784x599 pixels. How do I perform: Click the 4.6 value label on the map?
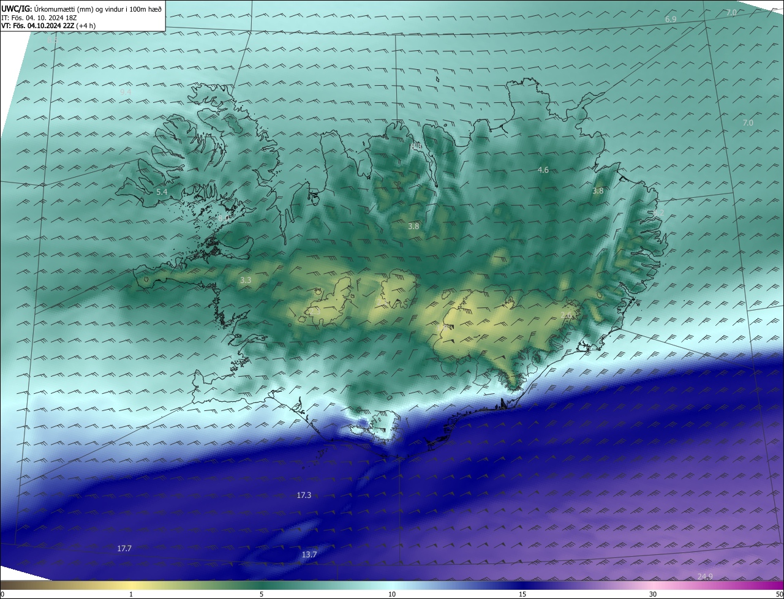(543, 170)
